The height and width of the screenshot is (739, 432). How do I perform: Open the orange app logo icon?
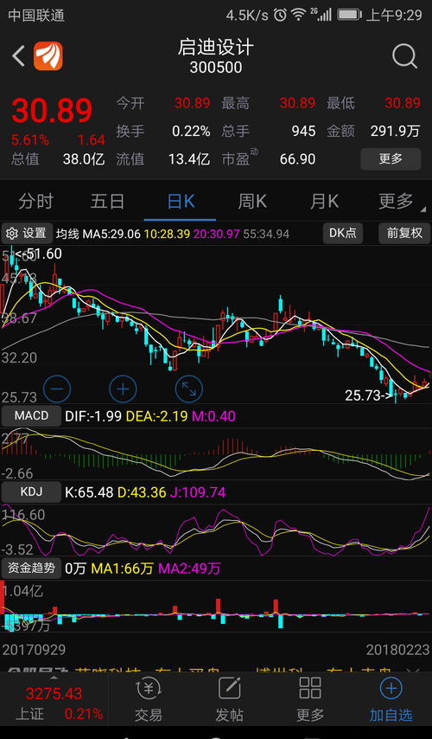48,56
